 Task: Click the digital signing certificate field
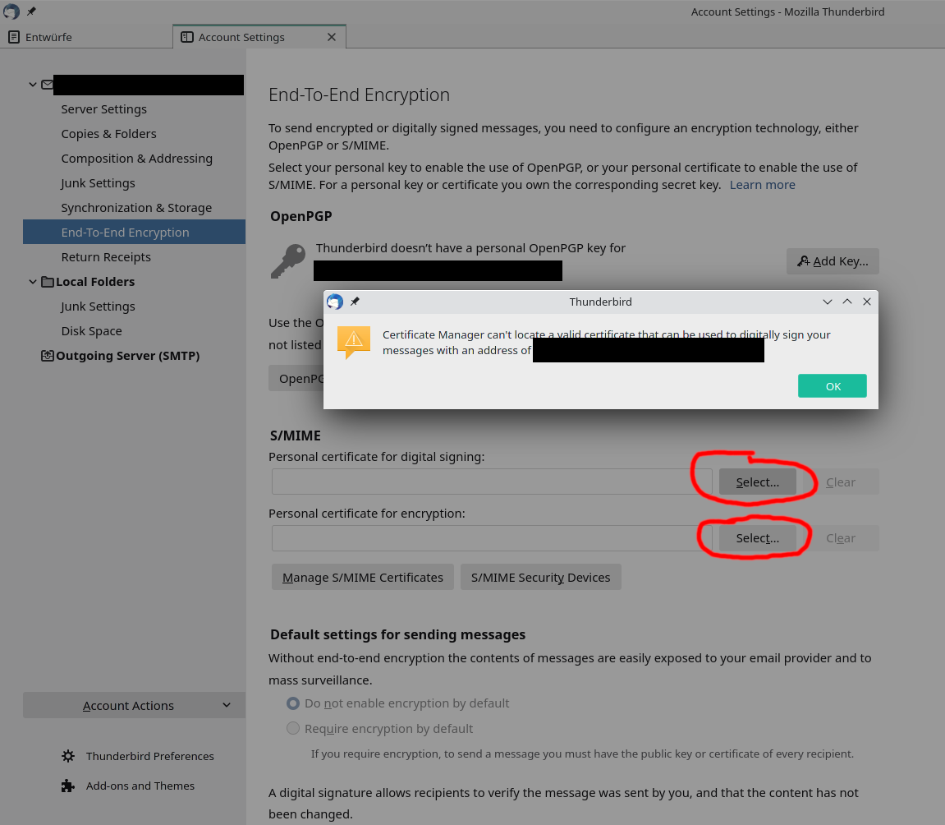point(492,482)
